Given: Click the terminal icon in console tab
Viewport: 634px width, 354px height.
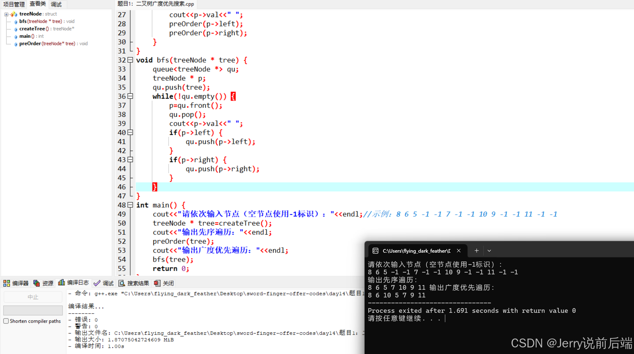Looking at the screenshot, I should [375, 251].
